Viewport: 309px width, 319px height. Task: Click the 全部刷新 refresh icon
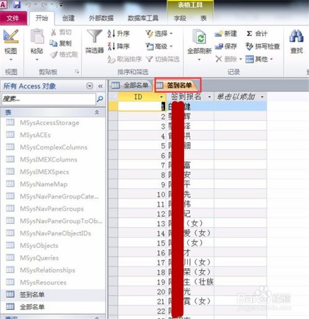200,37
